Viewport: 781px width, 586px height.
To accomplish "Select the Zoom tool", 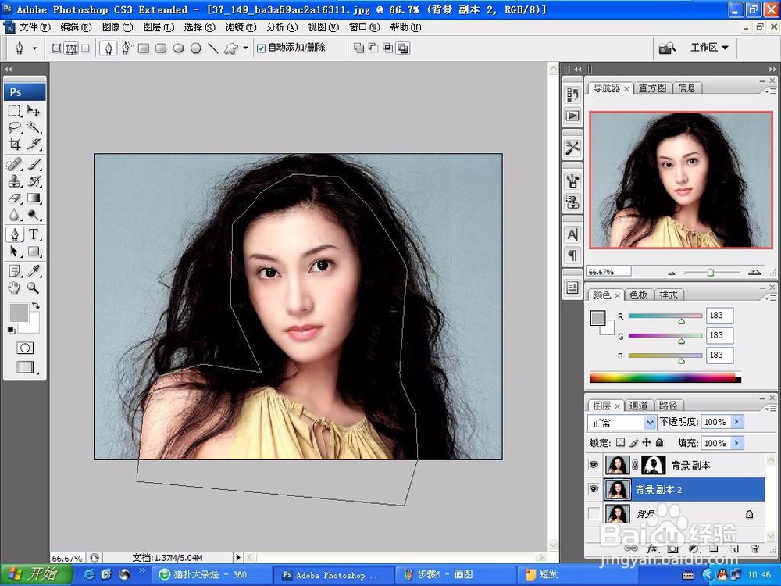I will (32, 286).
